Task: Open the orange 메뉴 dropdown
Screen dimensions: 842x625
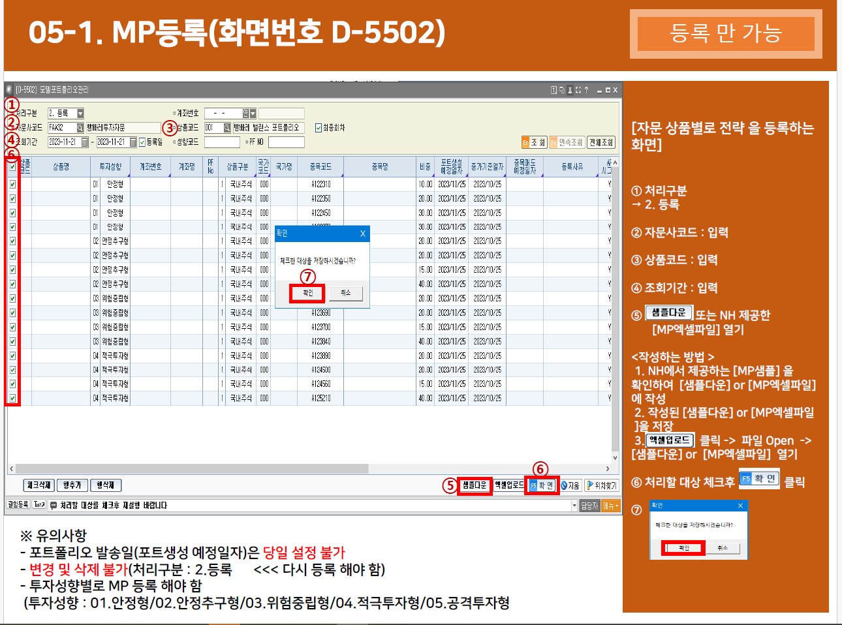Action: pyautogui.click(x=611, y=506)
